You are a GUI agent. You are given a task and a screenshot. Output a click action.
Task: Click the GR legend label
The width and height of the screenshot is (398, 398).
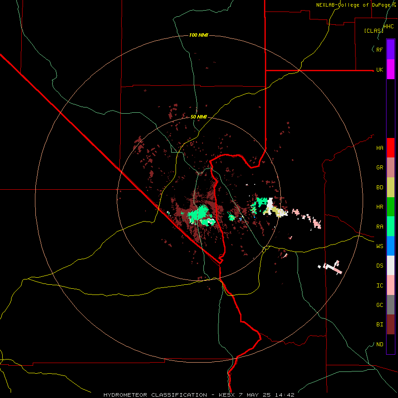point(380,168)
